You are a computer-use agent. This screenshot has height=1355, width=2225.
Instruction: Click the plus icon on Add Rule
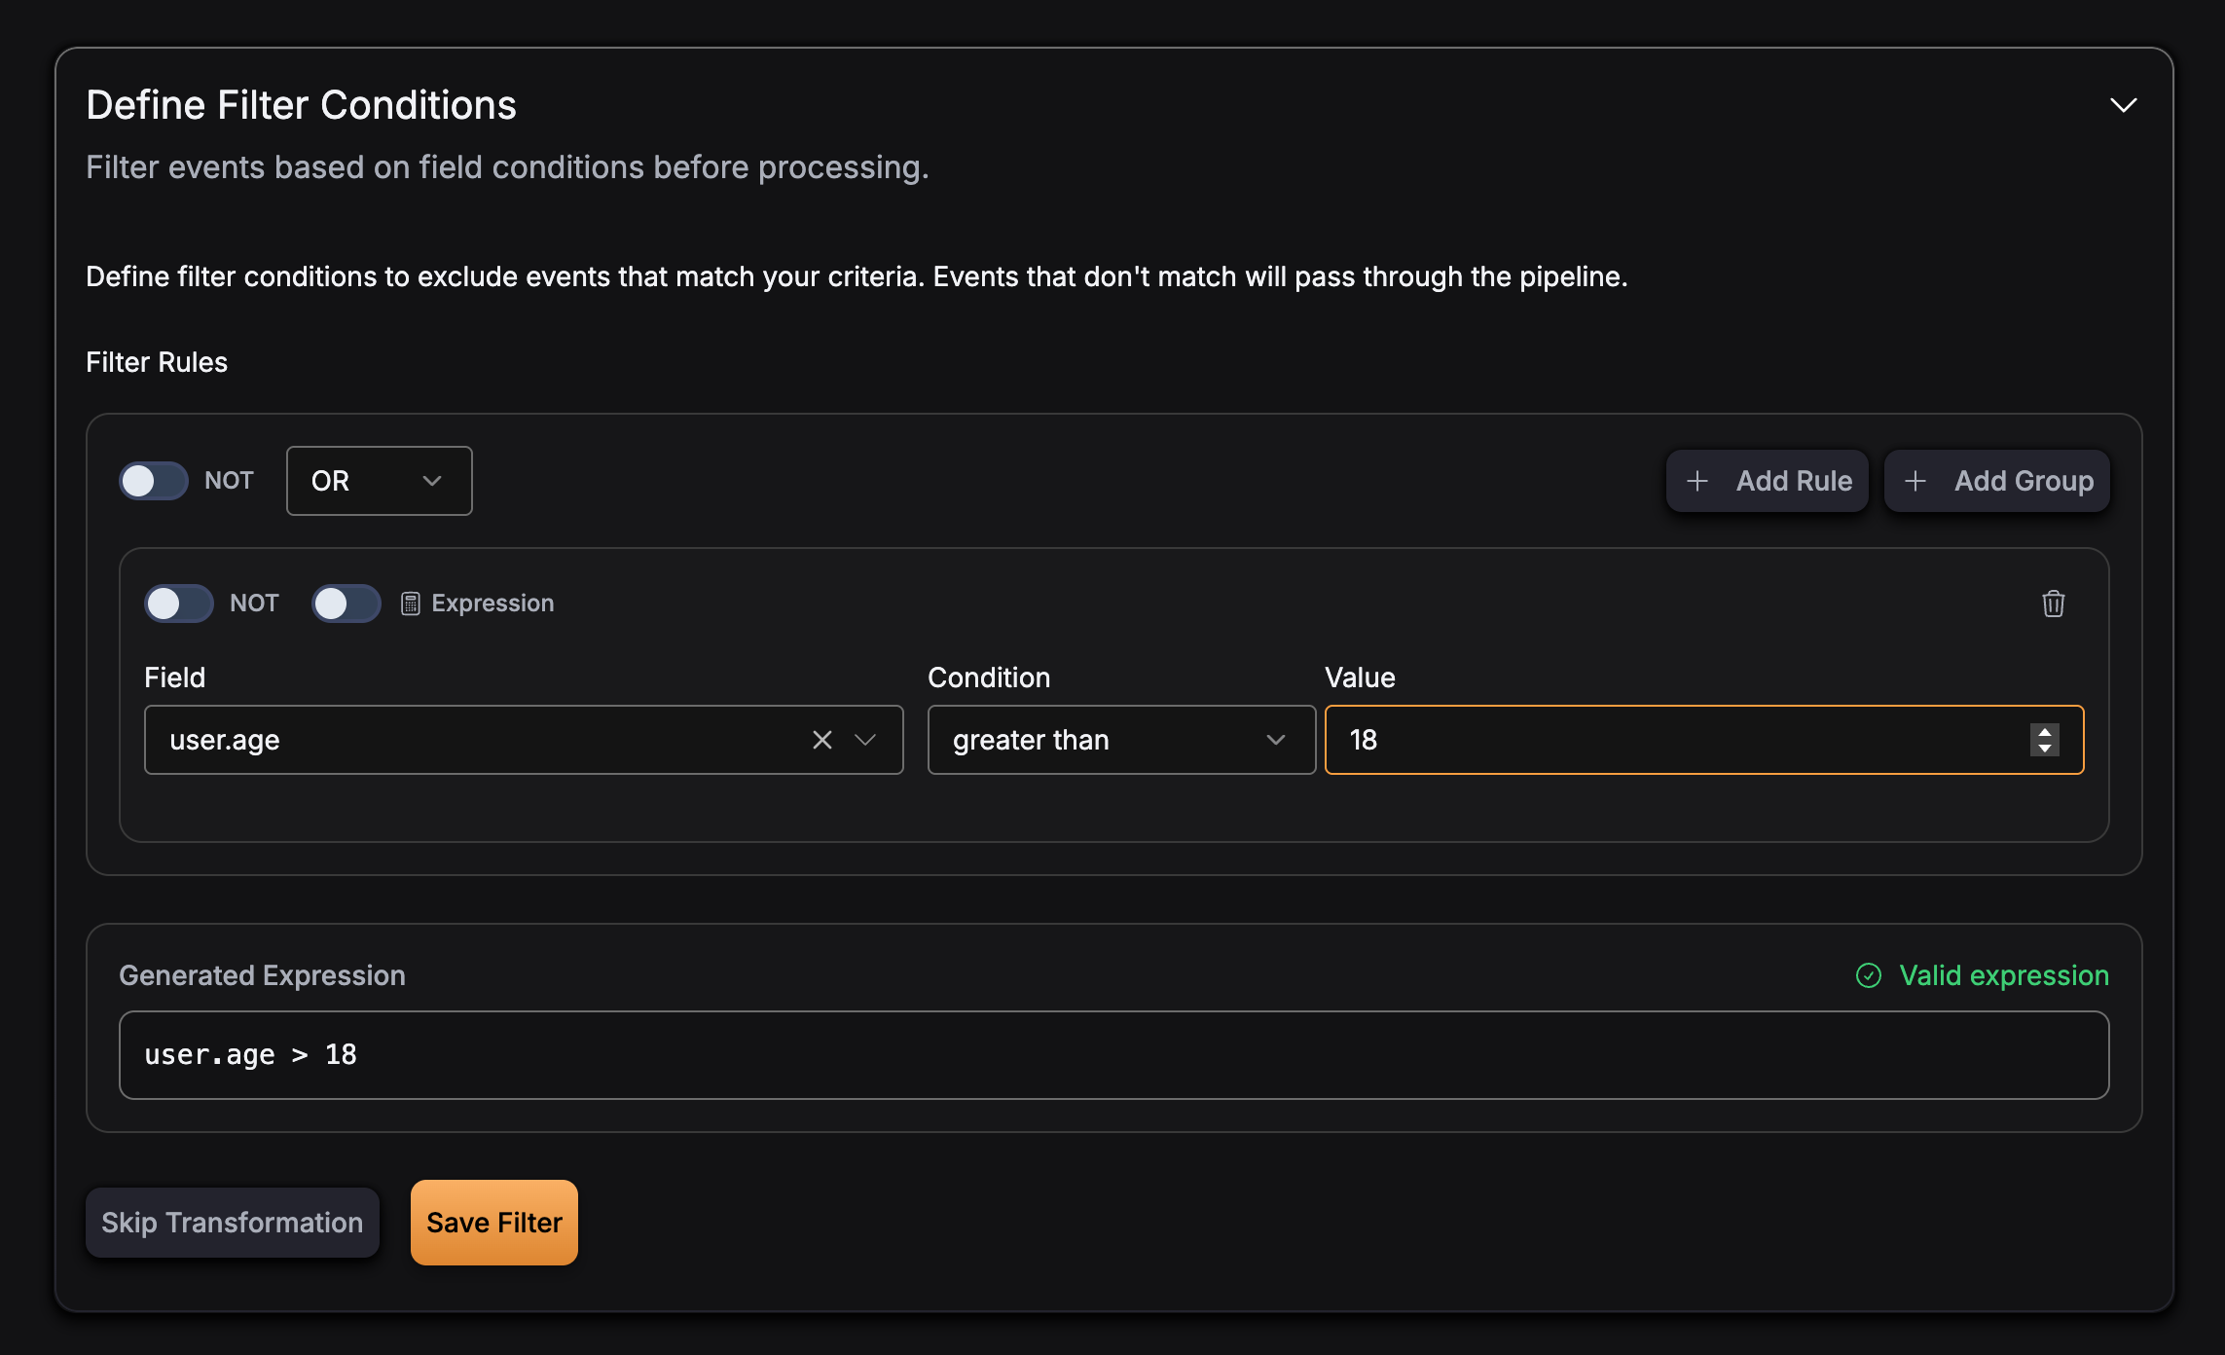pyautogui.click(x=1697, y=481)
